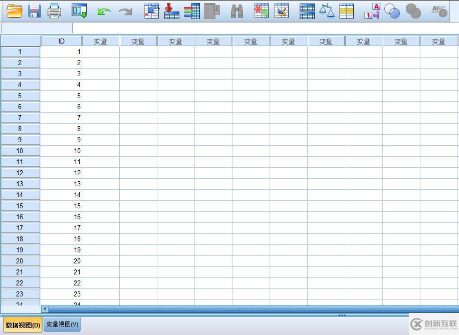Find data with binoculars icon

[237, 12]
